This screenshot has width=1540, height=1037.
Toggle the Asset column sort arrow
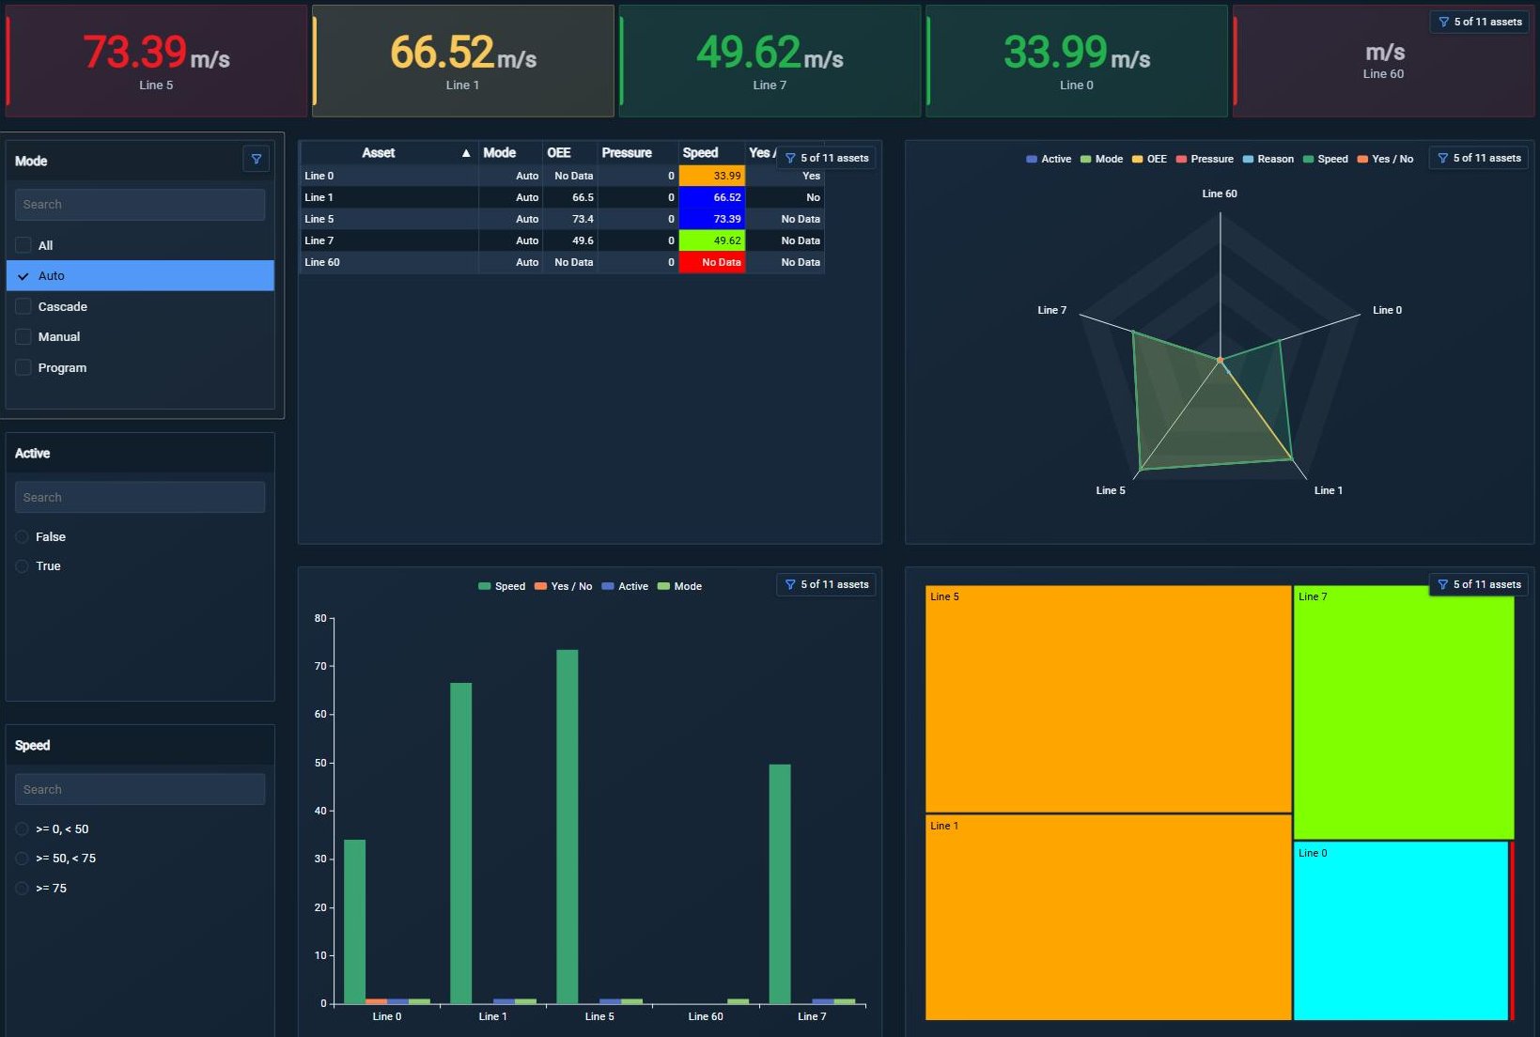coord(466,153)
